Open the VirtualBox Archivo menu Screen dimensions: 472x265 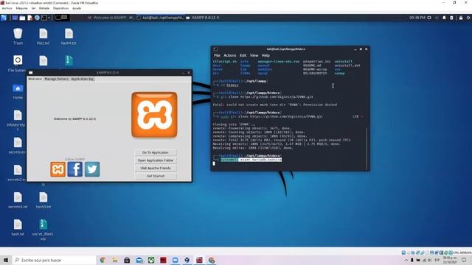tap(7, 8)
